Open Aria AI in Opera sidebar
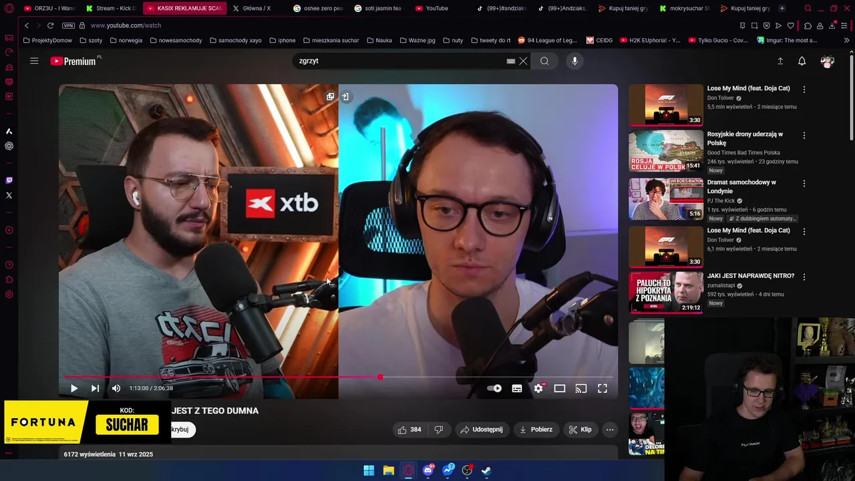This screenshot has height=481, width=855. [x=9, y=131]
